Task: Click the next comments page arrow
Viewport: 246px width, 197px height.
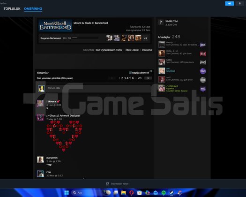Action: (148, 78)
